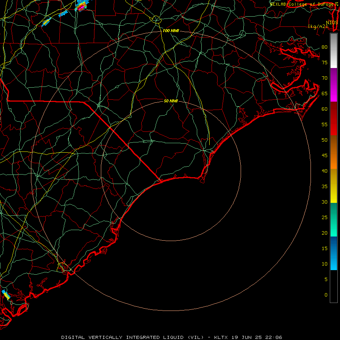The width and height of the screenshot is (340, 340).
Task: Click the scale value 75
Action: point(325,62)
